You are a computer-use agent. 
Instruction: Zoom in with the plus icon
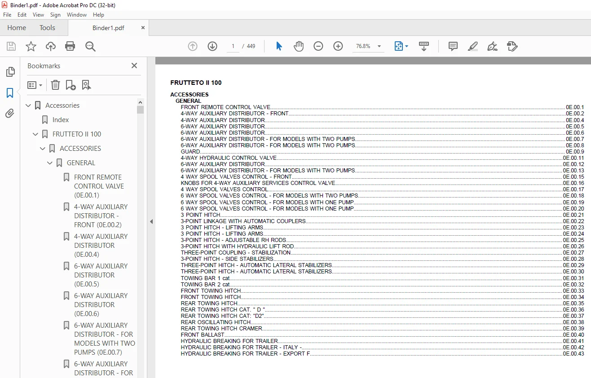[338, 46]
